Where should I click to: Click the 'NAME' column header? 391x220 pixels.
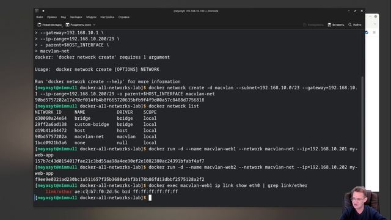tap(79, 112)
